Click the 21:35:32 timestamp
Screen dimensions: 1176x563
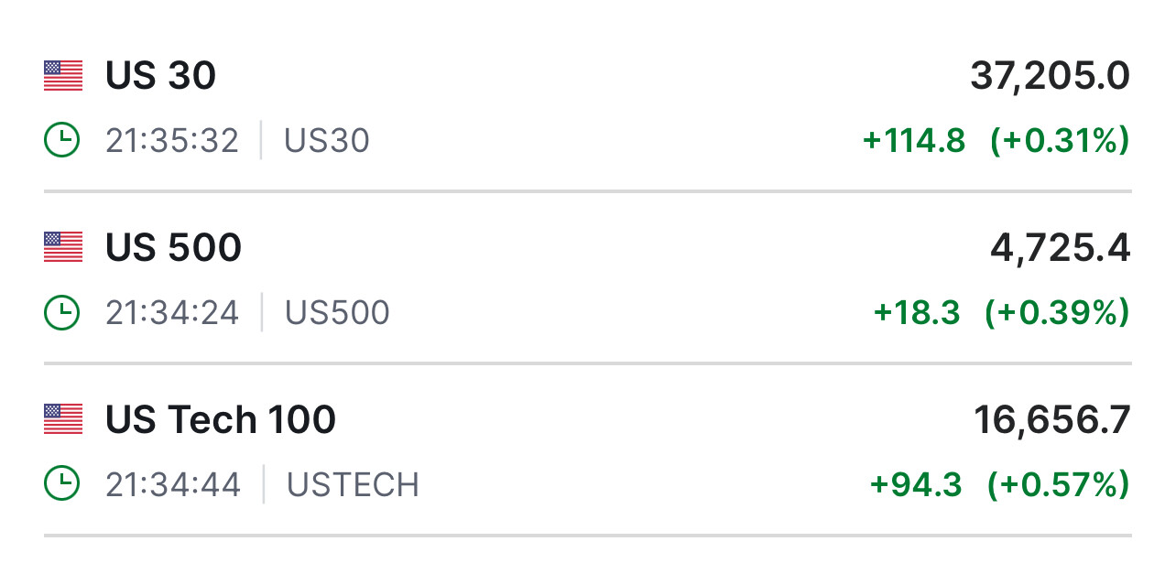coord(172,140)
